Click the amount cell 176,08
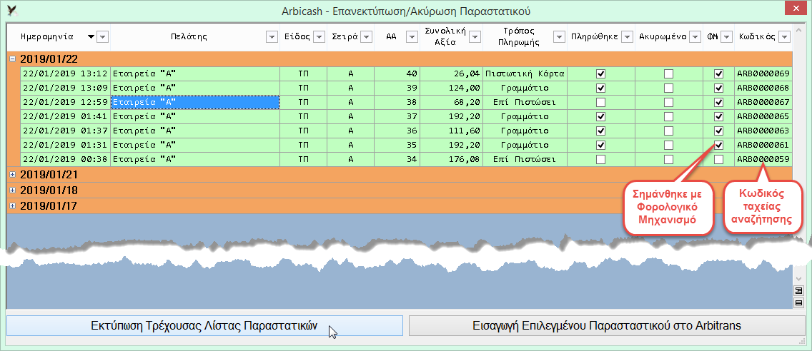The width and height of the screenshot is (812, 351). 451,160
